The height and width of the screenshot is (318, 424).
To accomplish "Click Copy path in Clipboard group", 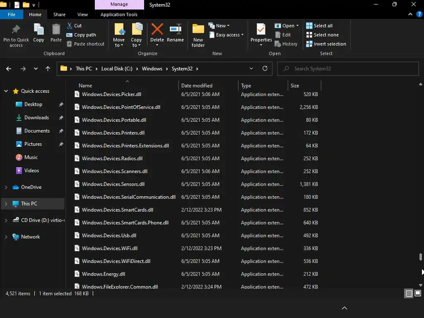I will pyautogui.click(x=82, y=35).
